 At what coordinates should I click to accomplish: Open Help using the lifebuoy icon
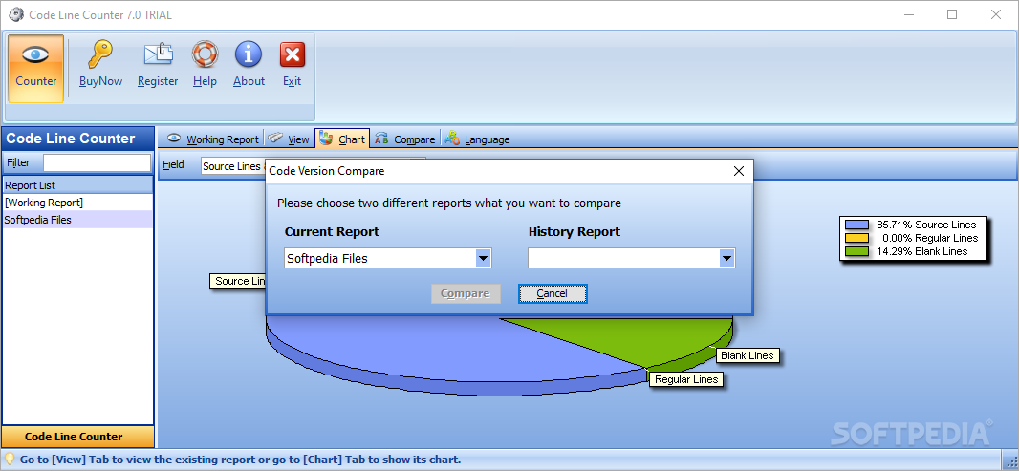pos(205,54)
